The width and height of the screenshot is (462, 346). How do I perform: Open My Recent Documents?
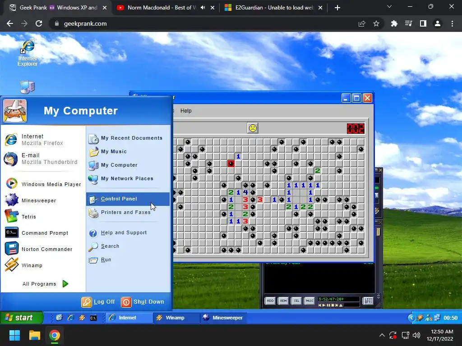coord(129,138)
